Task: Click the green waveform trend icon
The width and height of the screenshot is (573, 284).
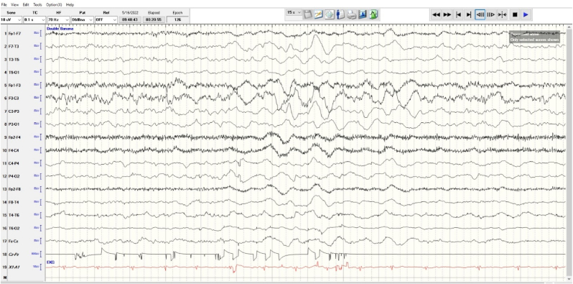Action: click(x=373, y=14)
